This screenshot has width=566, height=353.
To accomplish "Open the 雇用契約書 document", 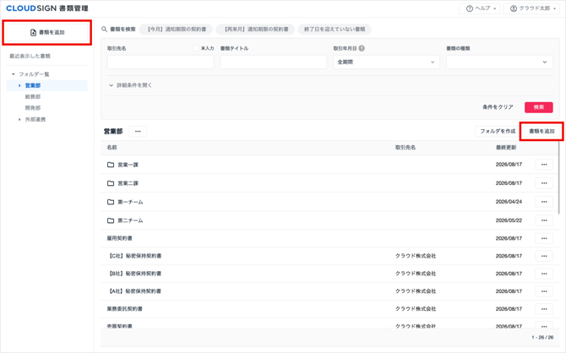I will pyautogui.click(x=119, y=238).
